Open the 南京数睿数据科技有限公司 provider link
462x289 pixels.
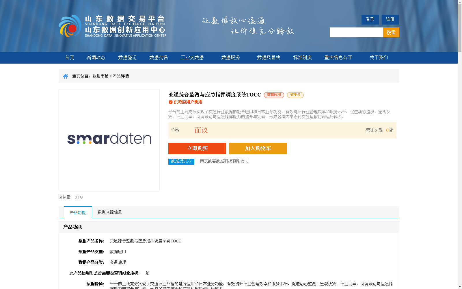point(224,161)
